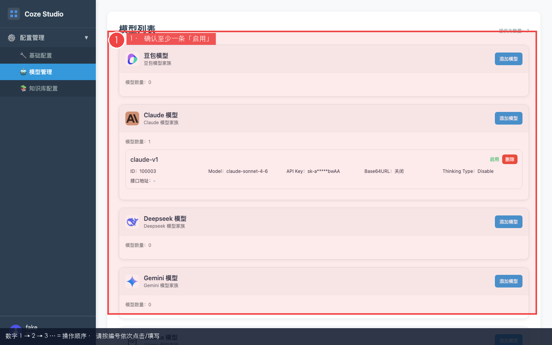This screenshot has width=552, height=345.
Task: Click the Coze Studio logo icon
Action: tap(14, 14)
